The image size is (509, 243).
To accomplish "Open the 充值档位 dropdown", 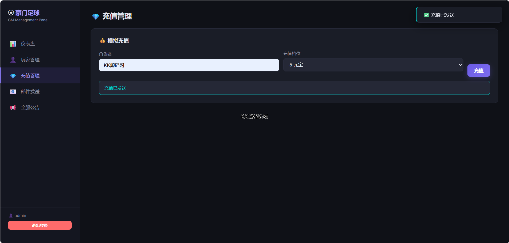I will (x=373, y=65).
